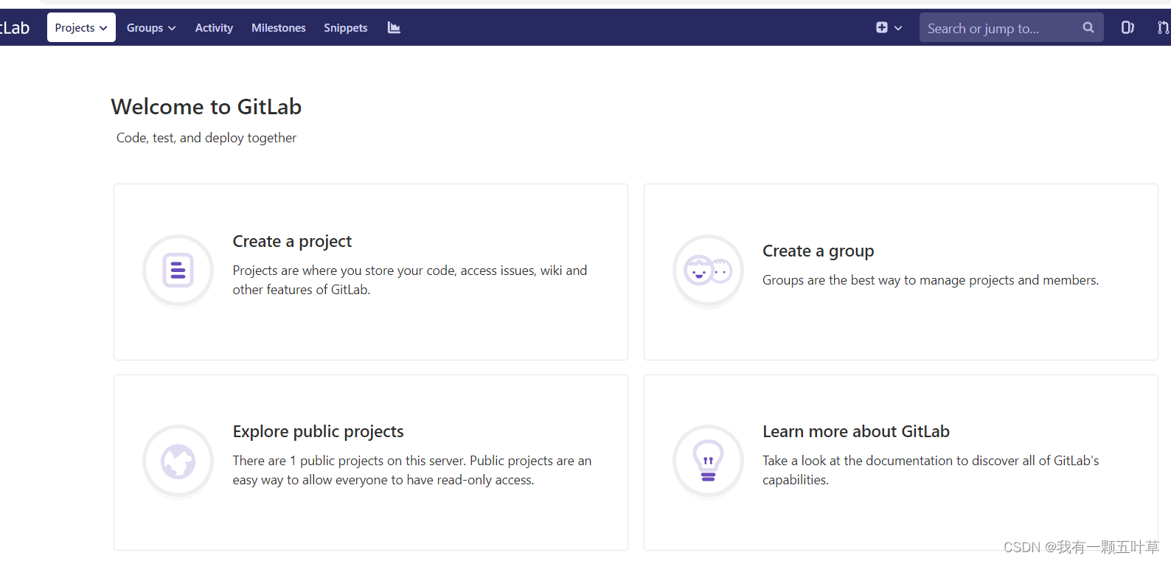Click the Learn more about GitLab heading

click(x=855, y=431)
